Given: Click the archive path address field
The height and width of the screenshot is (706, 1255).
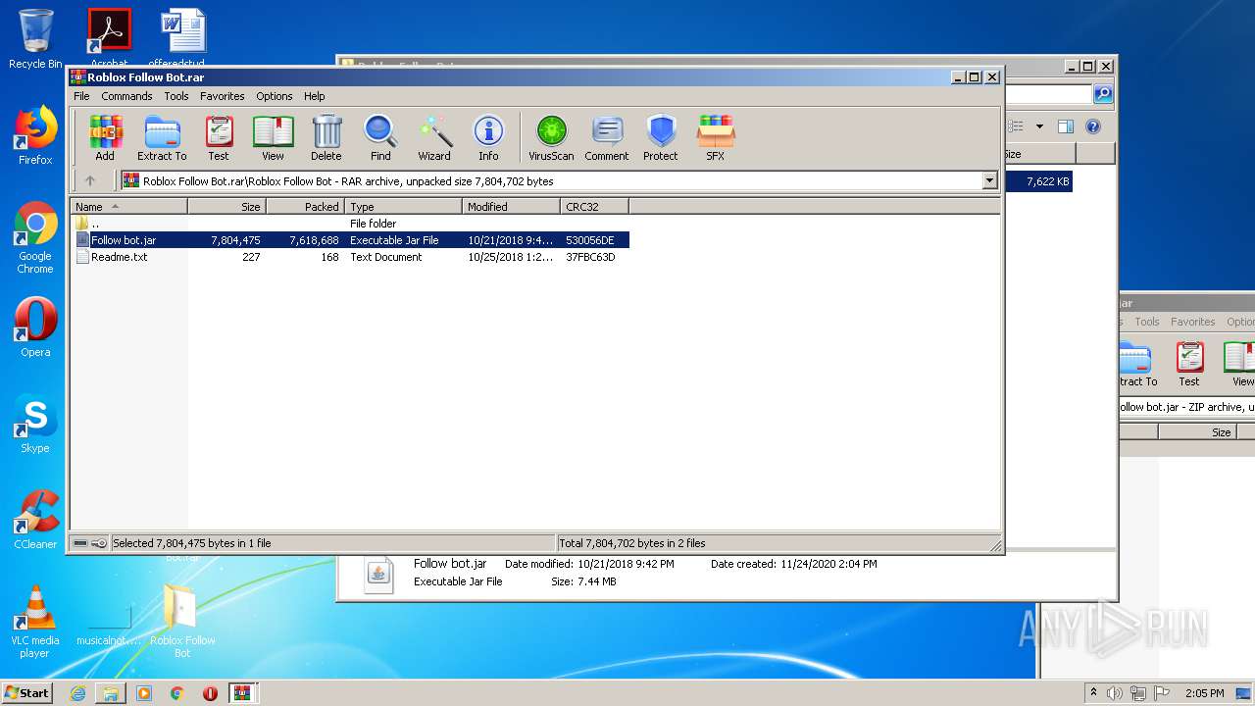Looking at the screenshot, I should click(551, 180).
